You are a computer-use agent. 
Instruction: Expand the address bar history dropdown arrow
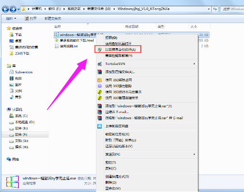pos(209,9)
